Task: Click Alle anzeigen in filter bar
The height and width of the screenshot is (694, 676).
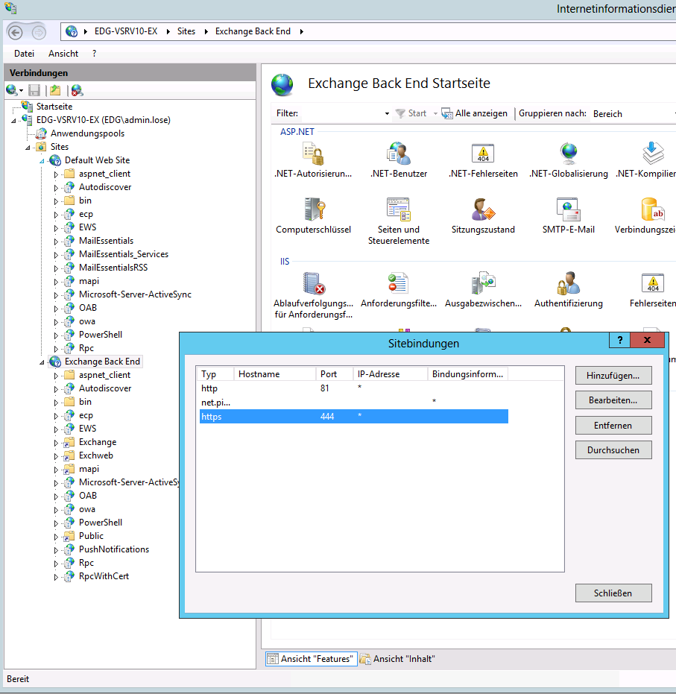Action: click(474, 113)
